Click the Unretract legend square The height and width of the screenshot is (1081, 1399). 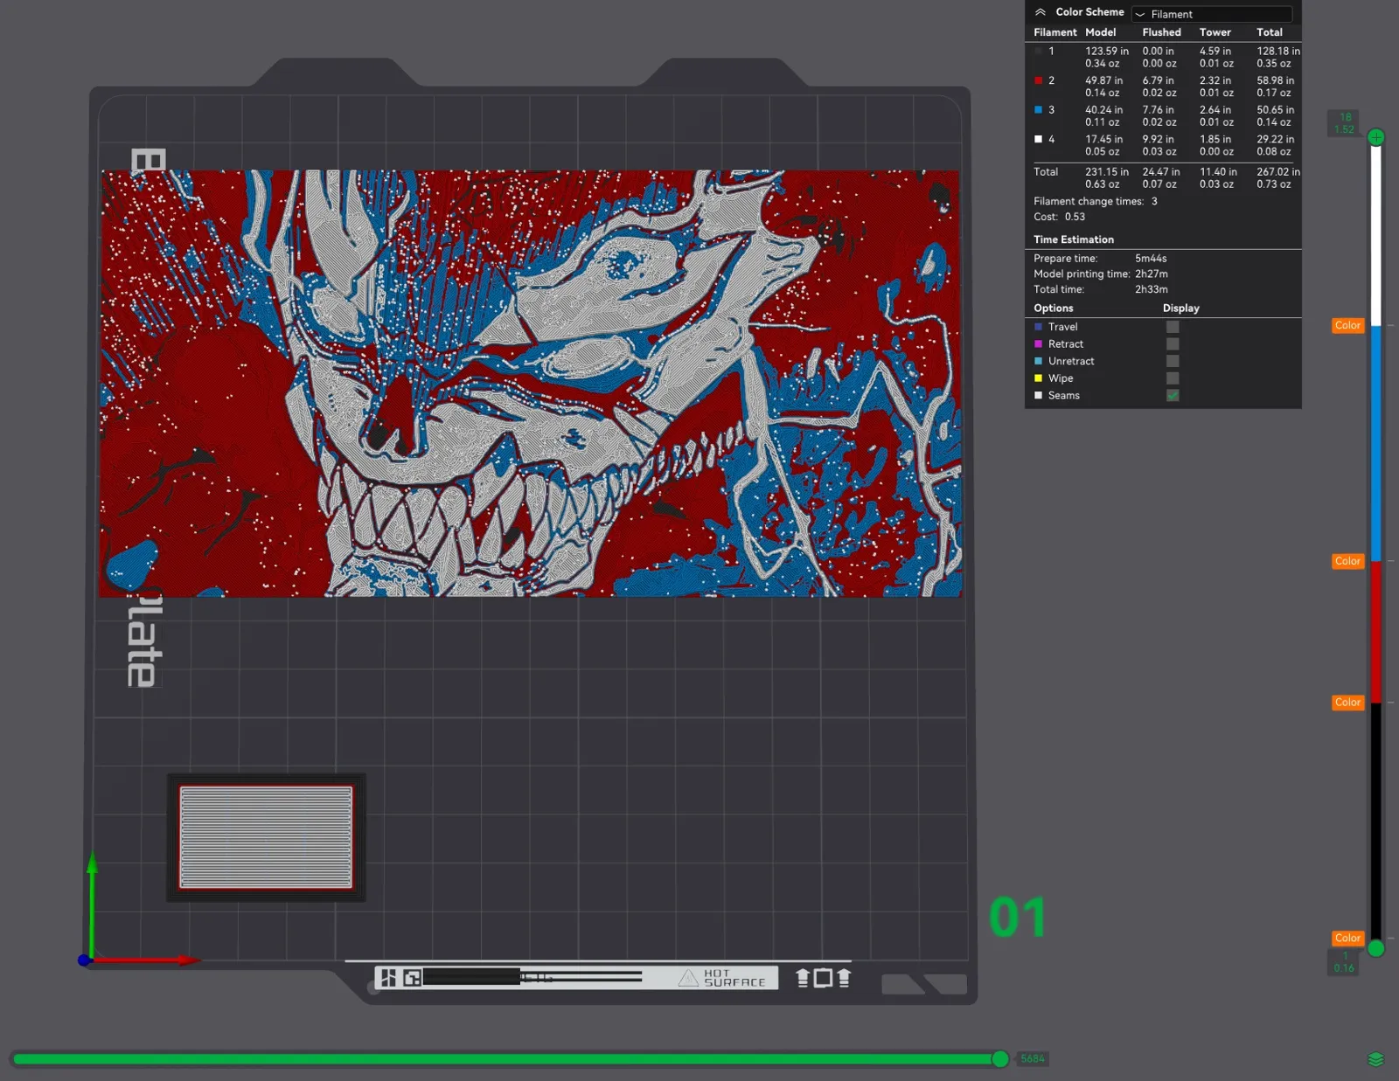pos(1038,361)
